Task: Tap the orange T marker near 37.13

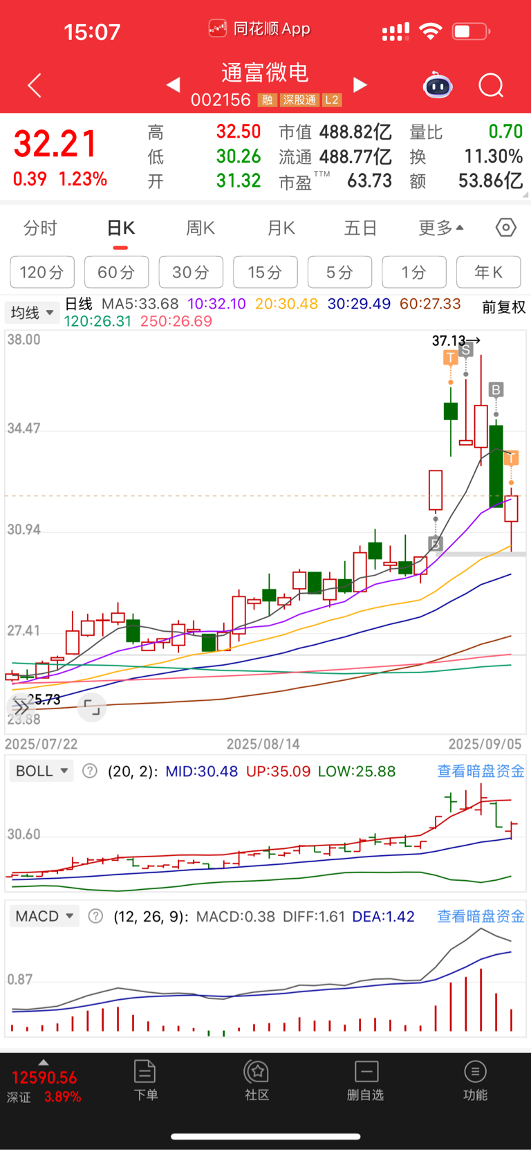Action: click(451, 358)
